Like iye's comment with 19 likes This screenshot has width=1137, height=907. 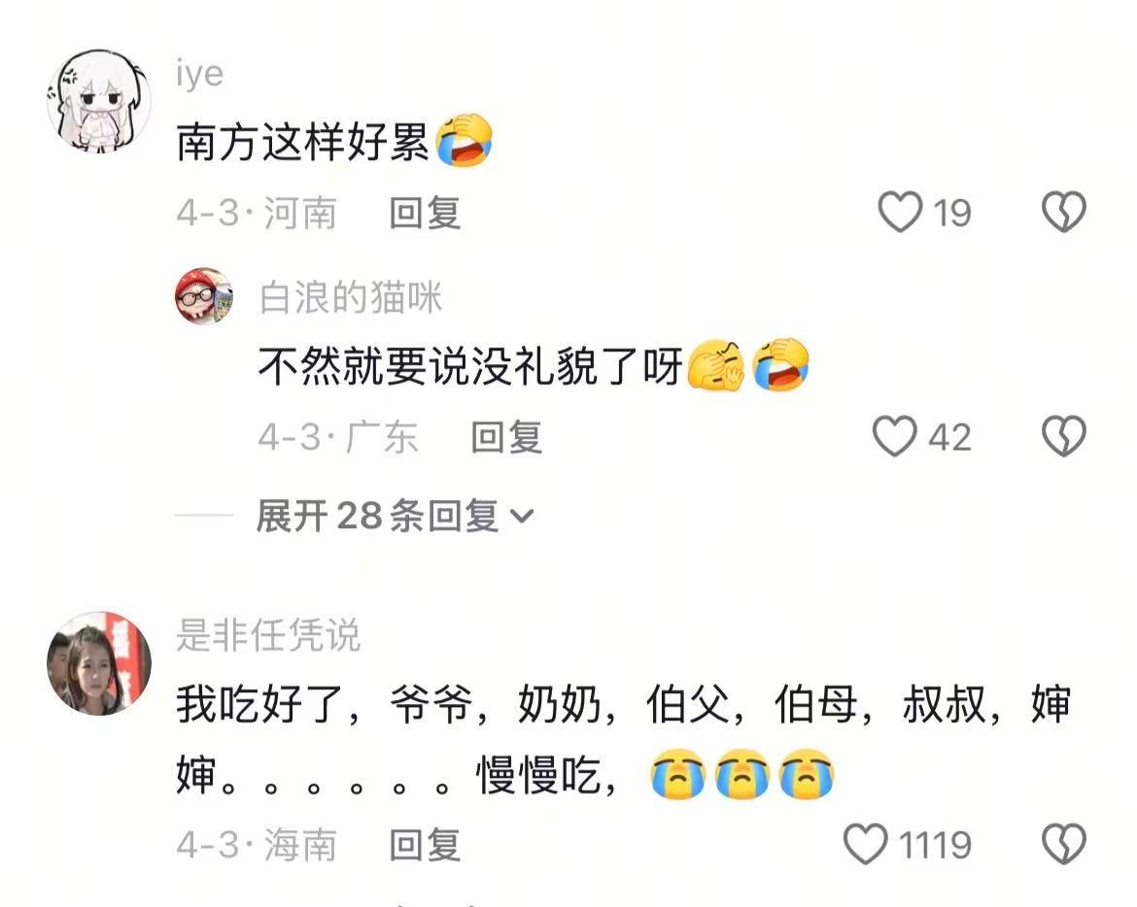point(900,213)
